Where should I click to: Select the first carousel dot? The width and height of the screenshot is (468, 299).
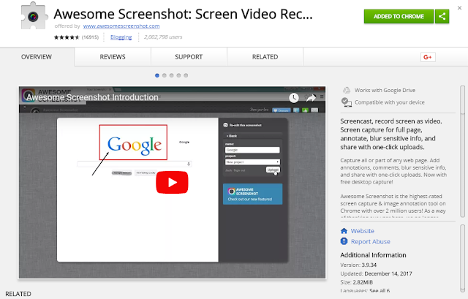[x=157, y=75]
